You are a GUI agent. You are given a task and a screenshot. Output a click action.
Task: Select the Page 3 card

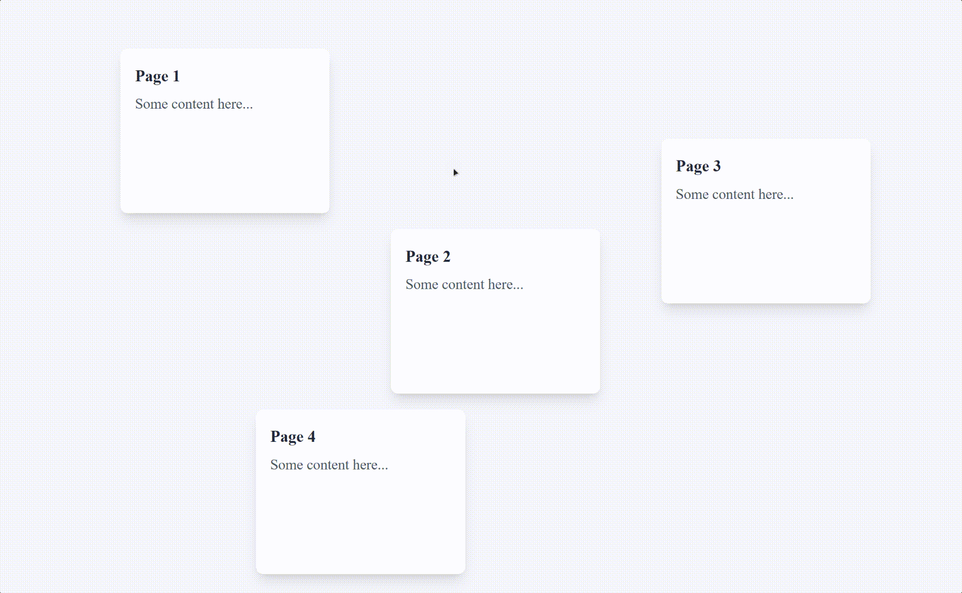pos(766,221)
